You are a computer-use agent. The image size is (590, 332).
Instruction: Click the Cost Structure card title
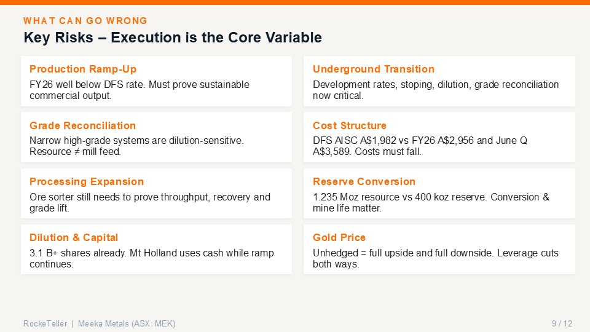point(349,125)
